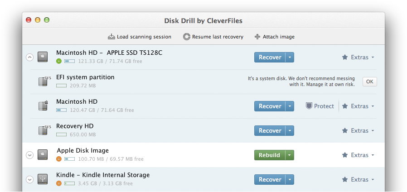Click the Load scanning session icon
The height and width of the screenshot is (192, 407).
(x=111, y=37)
